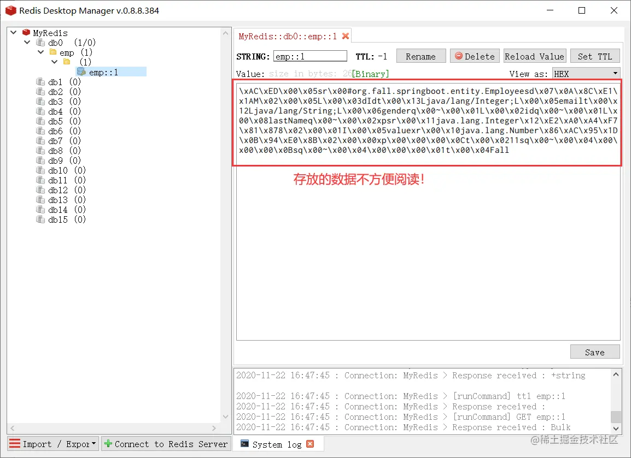Select db15 (0) label in tree
631x458 pixels.
point(67,220)
